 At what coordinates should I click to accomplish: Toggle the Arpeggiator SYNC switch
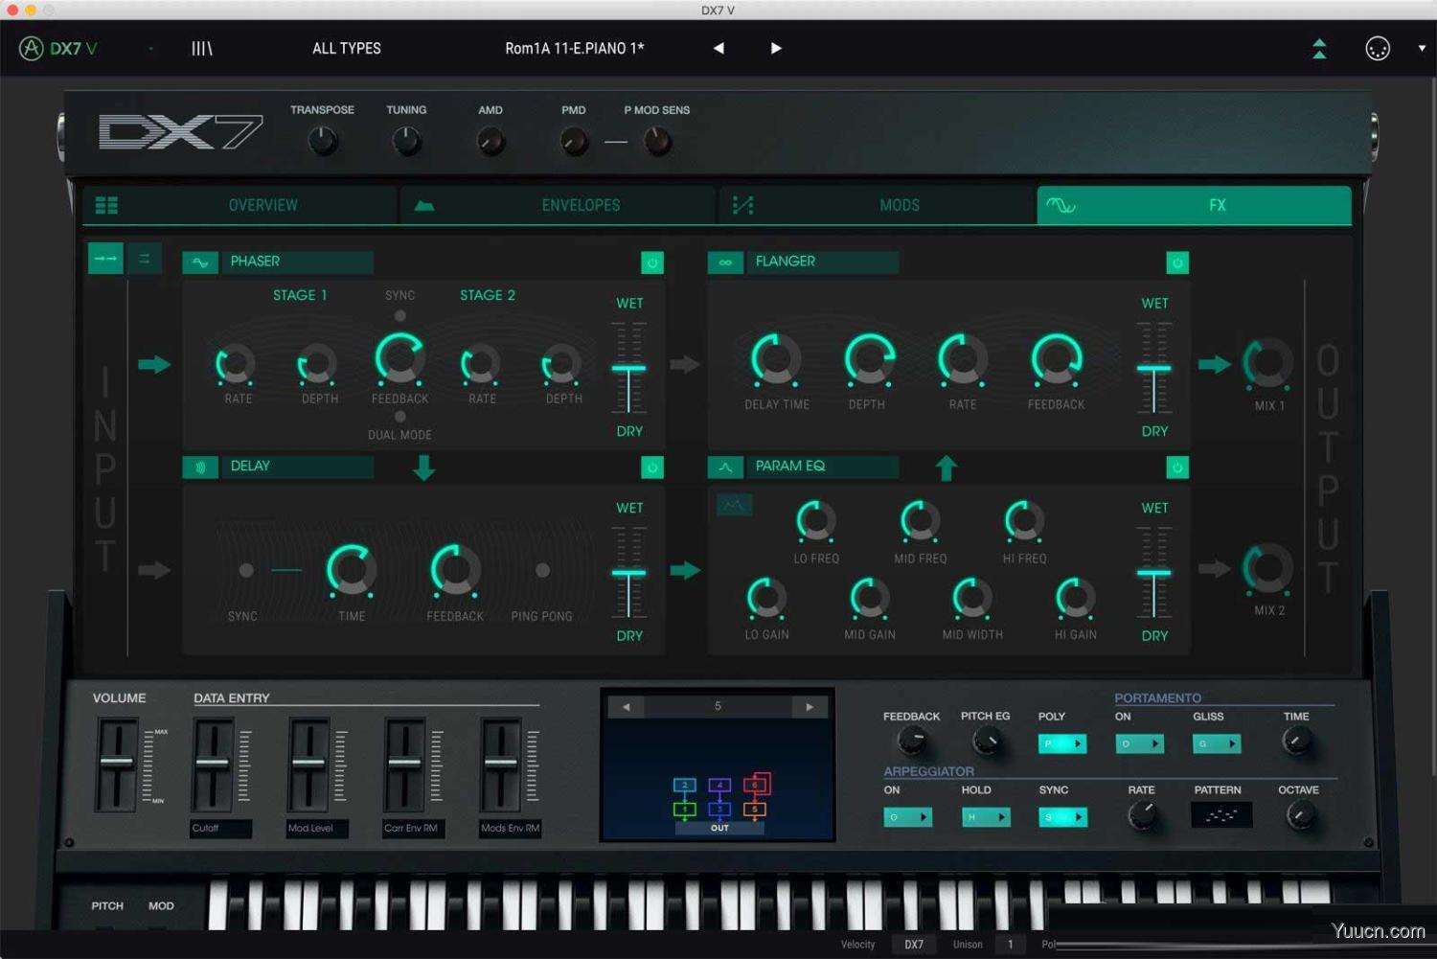[1063, 817]
